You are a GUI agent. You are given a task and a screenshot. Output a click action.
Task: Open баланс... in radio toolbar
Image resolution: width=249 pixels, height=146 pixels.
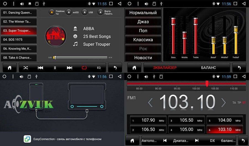(x=228, y=140)
